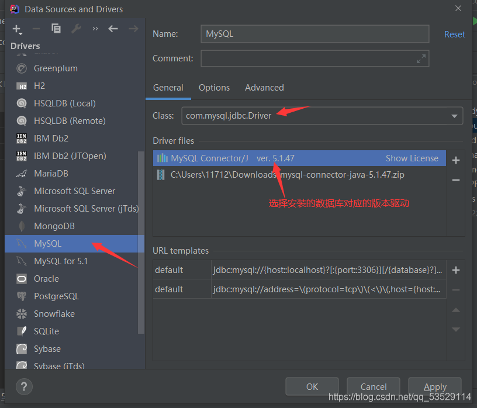Select the PostgreSQL elephant icon
477x408 pixels.
coord(22,296)
